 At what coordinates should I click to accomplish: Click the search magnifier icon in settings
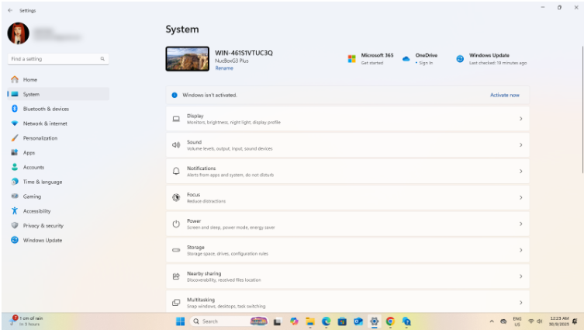(102, 59)
